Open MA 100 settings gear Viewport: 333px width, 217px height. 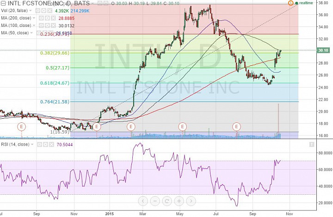coord(47,26)
